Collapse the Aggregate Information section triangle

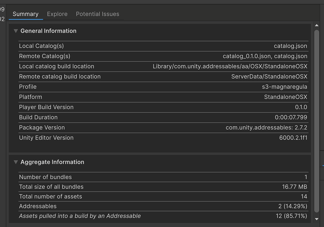[16, 162]
